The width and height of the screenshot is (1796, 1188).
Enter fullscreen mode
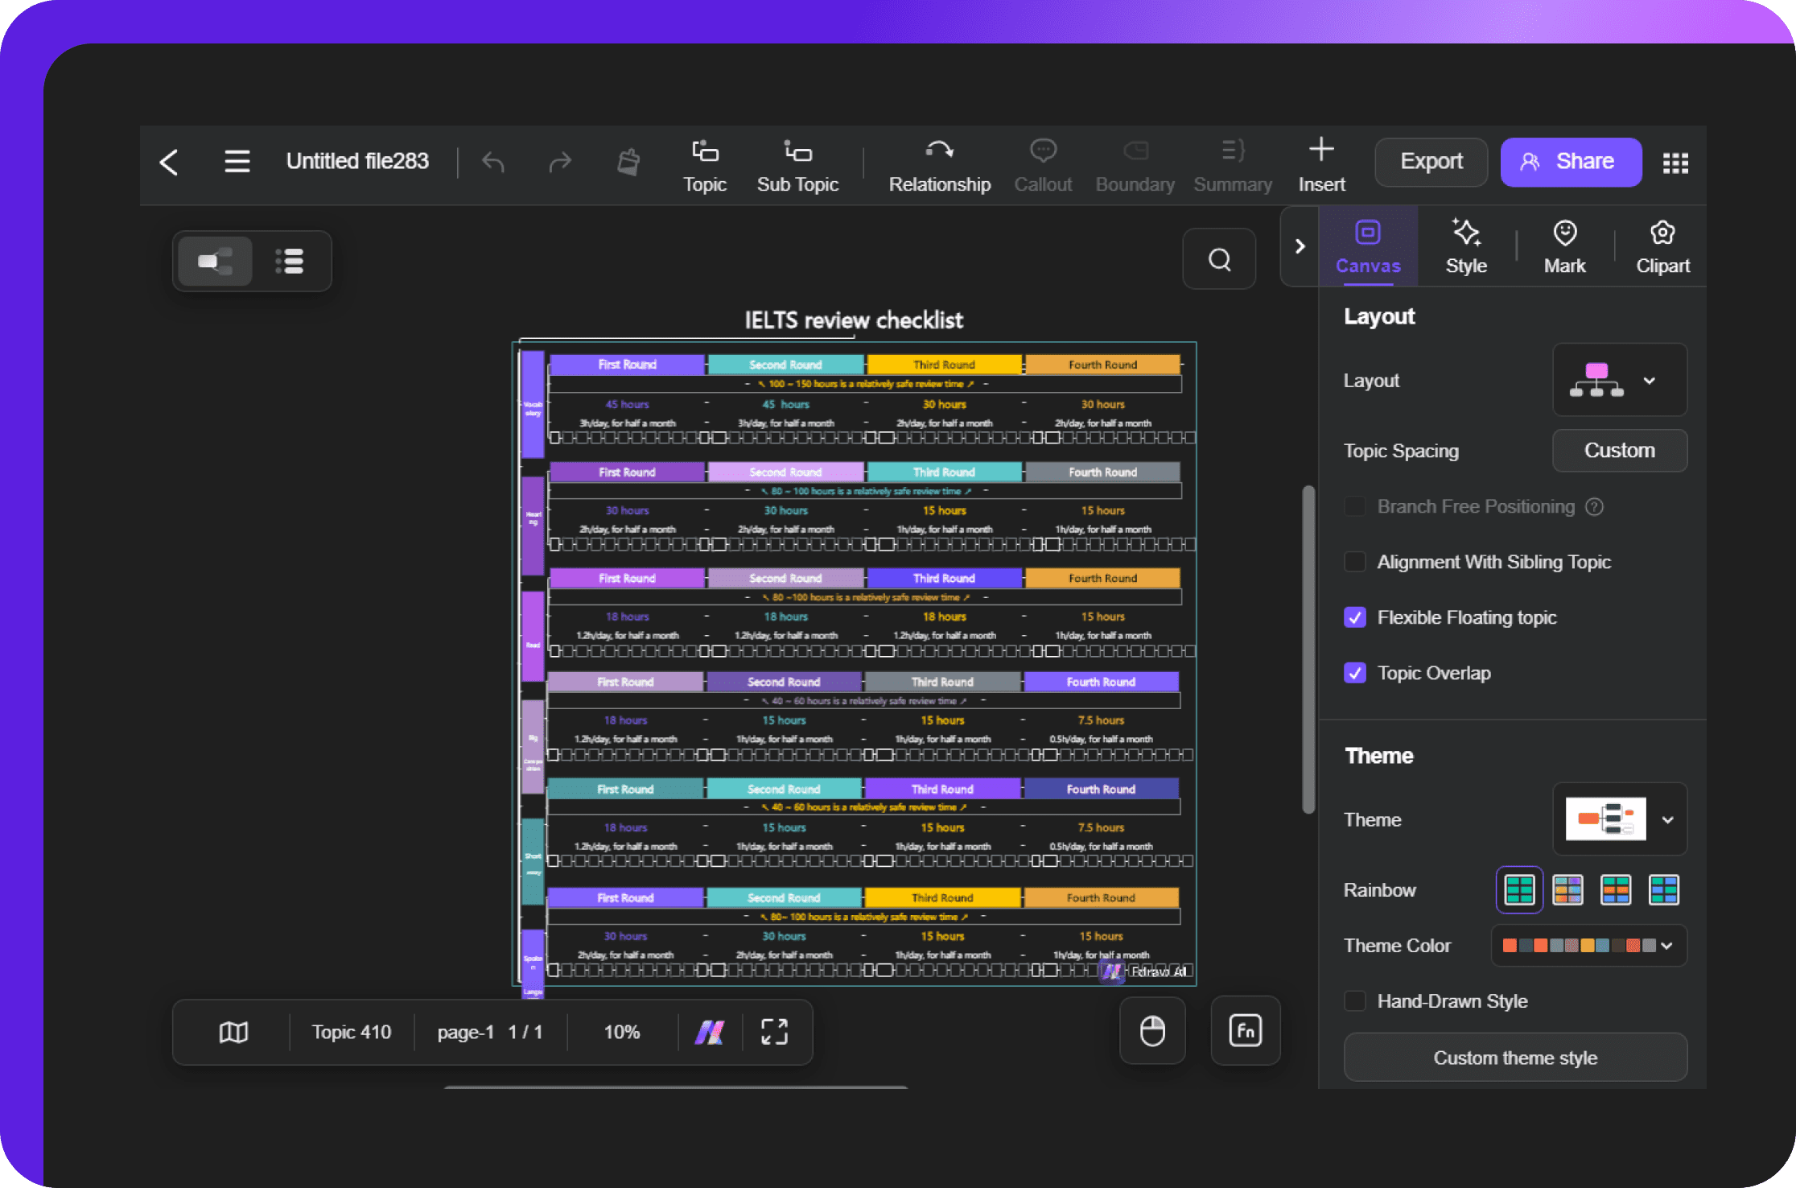pyautogui.click(x=774, y=1032)
